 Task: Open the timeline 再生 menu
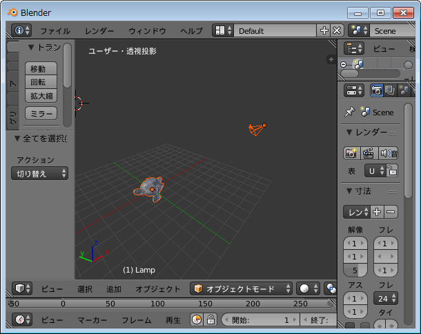tap(173, 320)
